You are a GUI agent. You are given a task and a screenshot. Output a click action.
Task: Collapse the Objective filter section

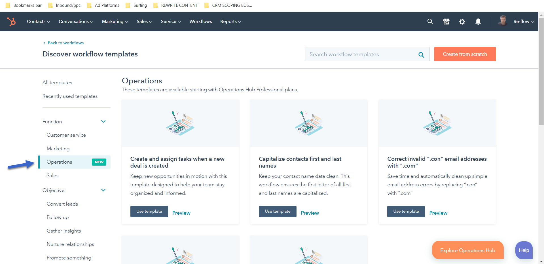[x=103, y=190]
